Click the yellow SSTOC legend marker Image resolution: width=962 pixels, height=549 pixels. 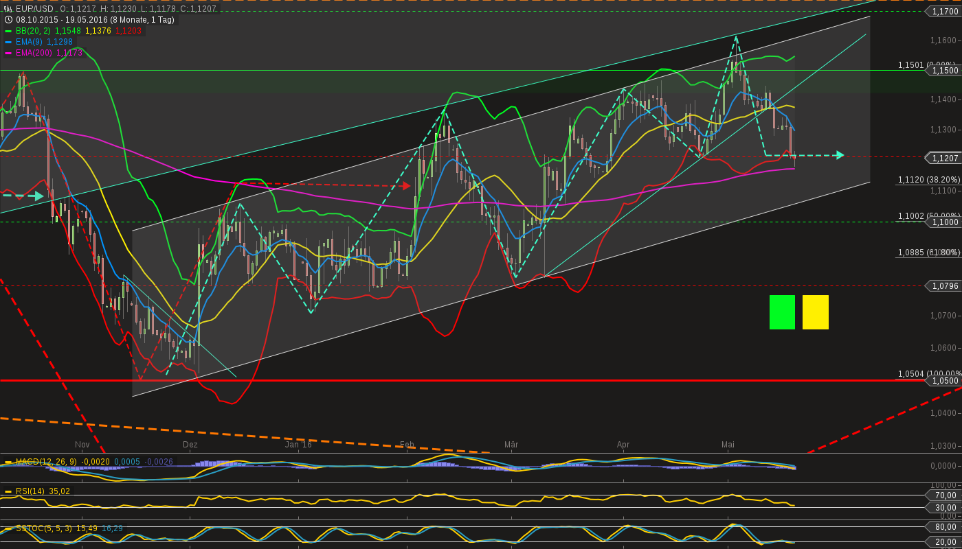pyautogui.click(x=8, y=528)
